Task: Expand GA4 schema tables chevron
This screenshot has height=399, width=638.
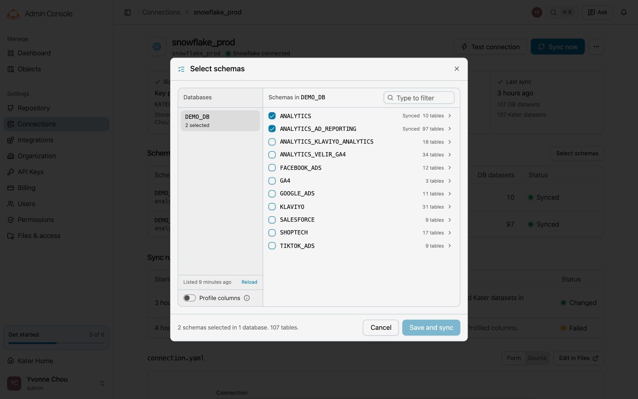Action: coord(449,181)
